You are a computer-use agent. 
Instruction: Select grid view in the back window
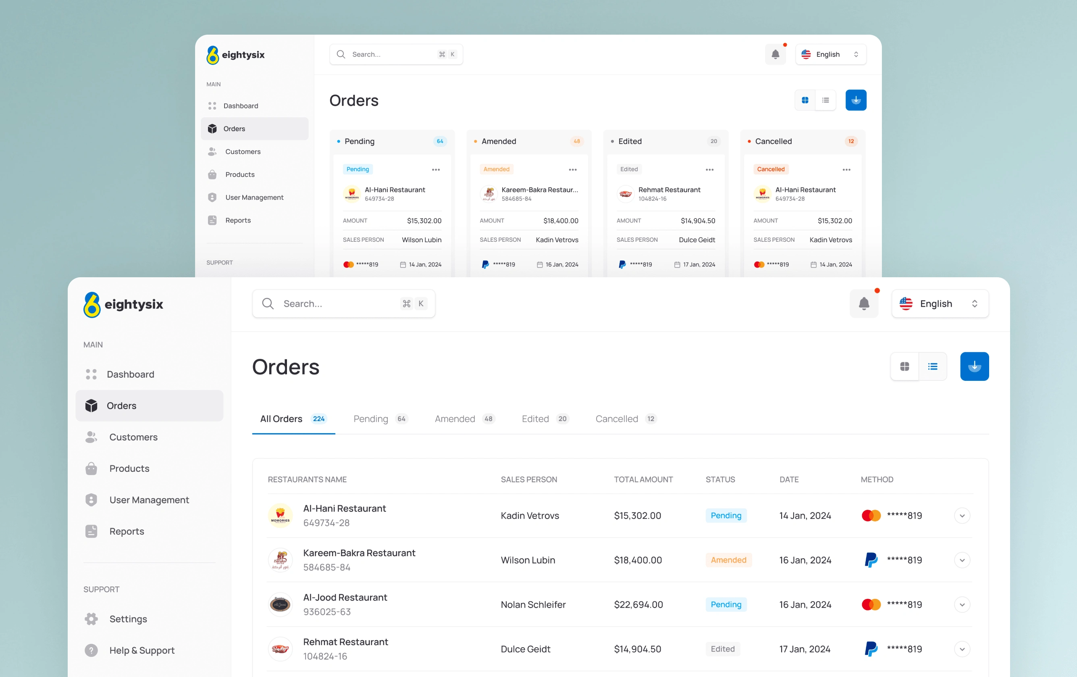805,100
